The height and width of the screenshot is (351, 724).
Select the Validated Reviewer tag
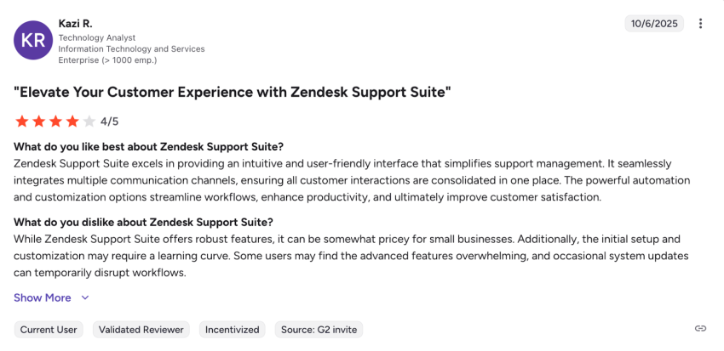pyautogui.click(x=141, y=329)
